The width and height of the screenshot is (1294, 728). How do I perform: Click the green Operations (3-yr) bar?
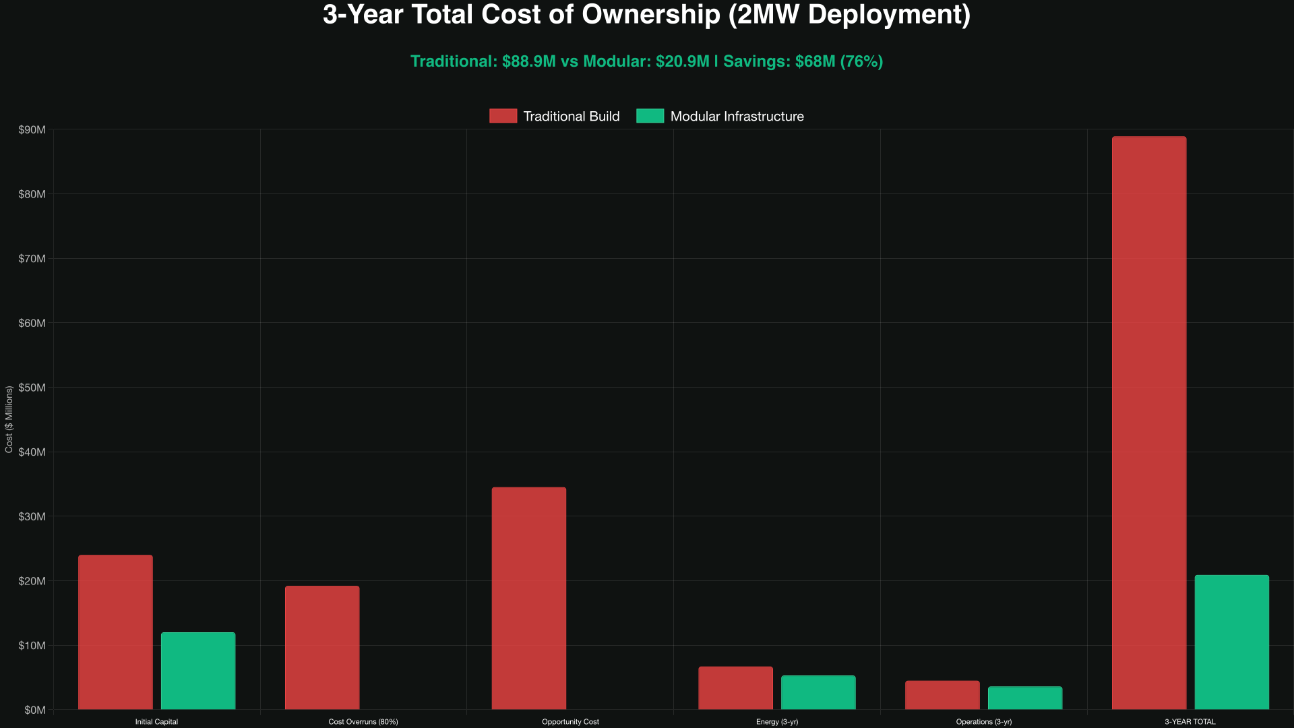1025,698
